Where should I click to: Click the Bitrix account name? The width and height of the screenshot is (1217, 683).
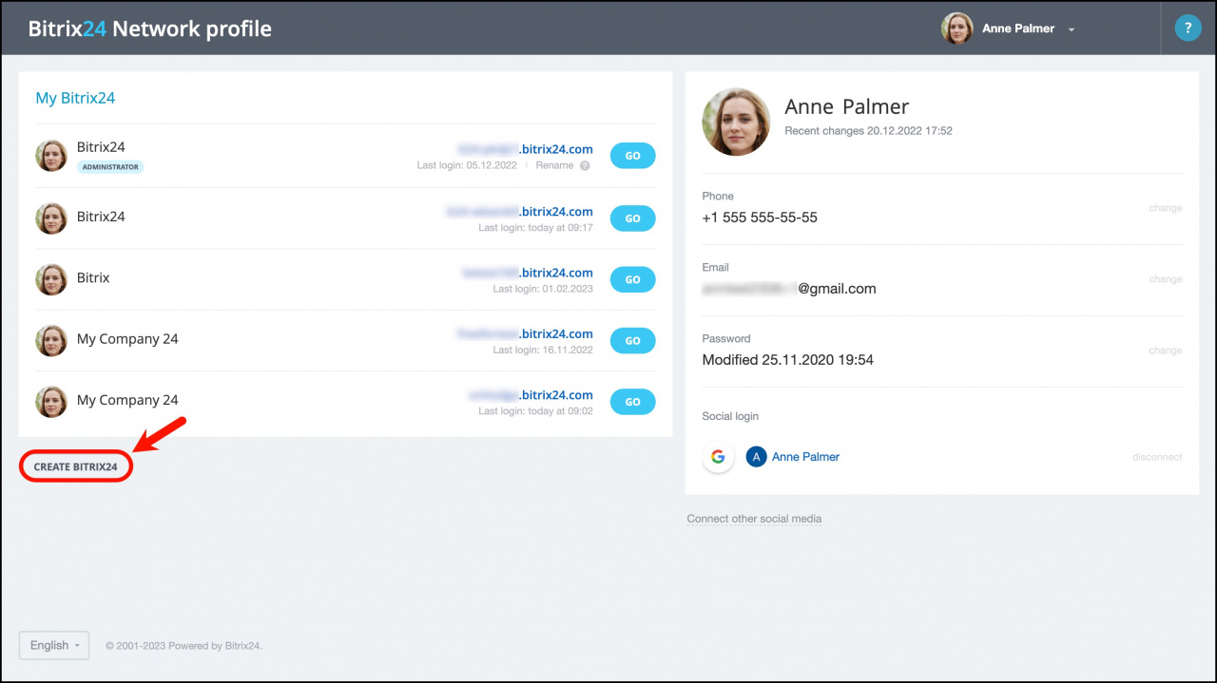point(93,278)
